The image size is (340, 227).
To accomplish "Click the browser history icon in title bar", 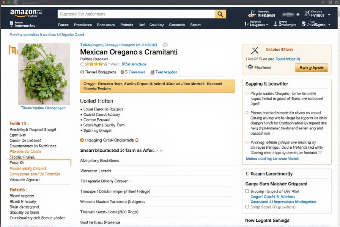I will point(16,2).
